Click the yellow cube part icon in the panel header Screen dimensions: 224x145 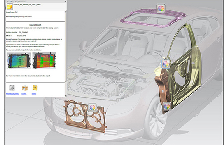[10, 7]
